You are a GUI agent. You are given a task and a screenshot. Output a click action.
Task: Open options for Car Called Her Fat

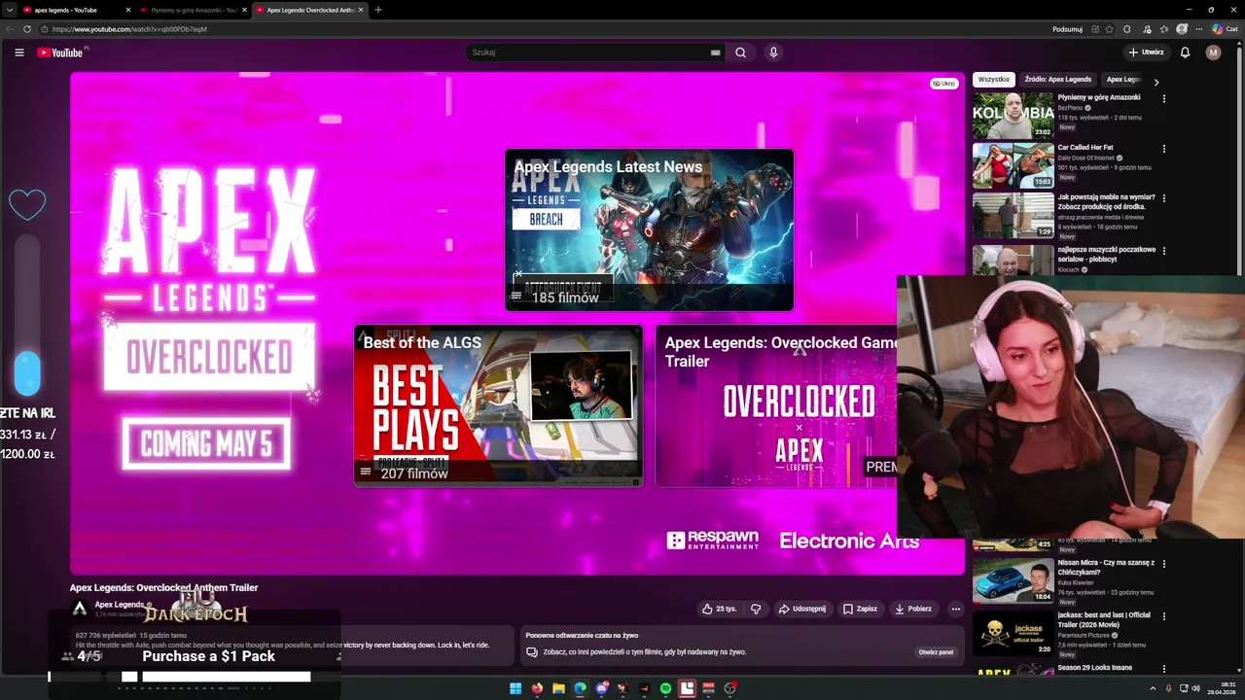pos(1163,149)
